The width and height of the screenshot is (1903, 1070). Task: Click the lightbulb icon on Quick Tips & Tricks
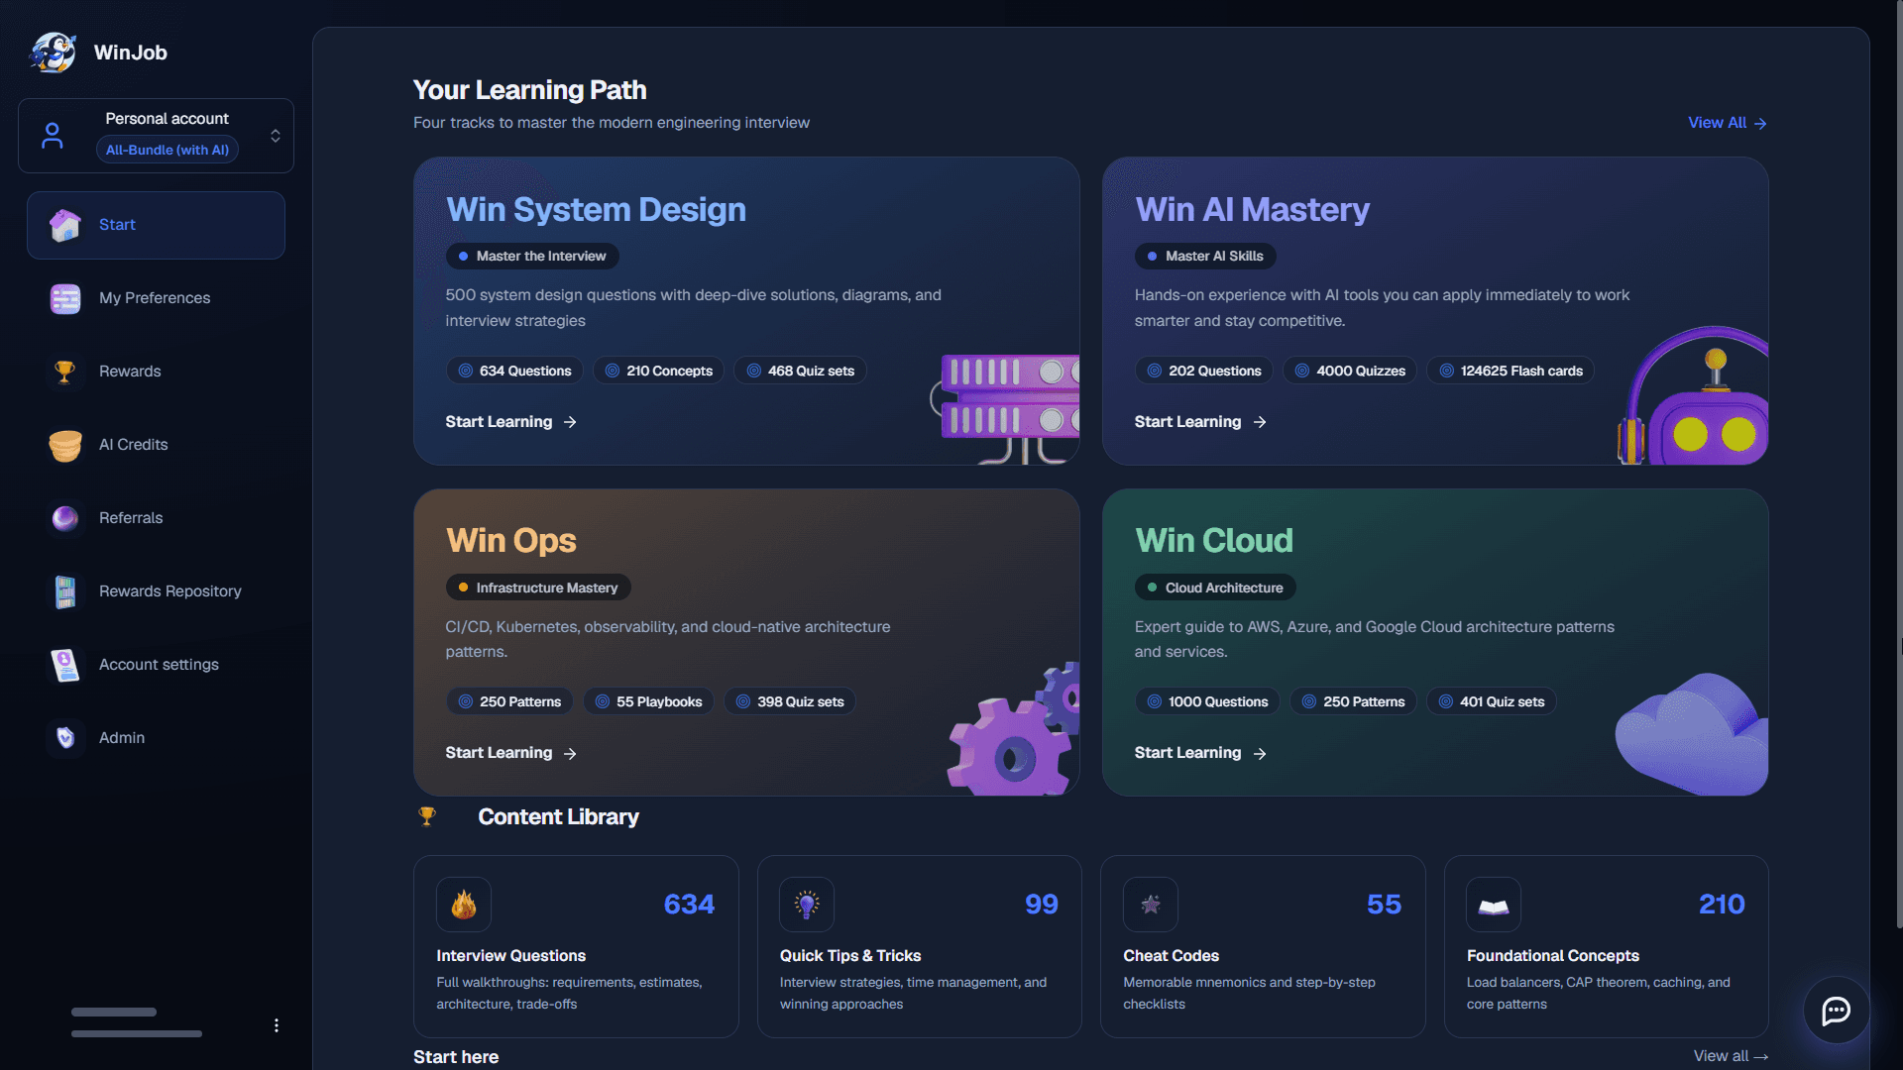tap(807, 905)
